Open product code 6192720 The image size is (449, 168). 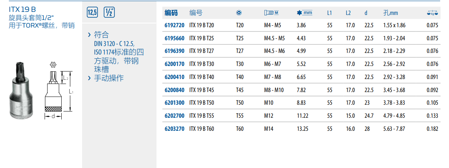174,25
